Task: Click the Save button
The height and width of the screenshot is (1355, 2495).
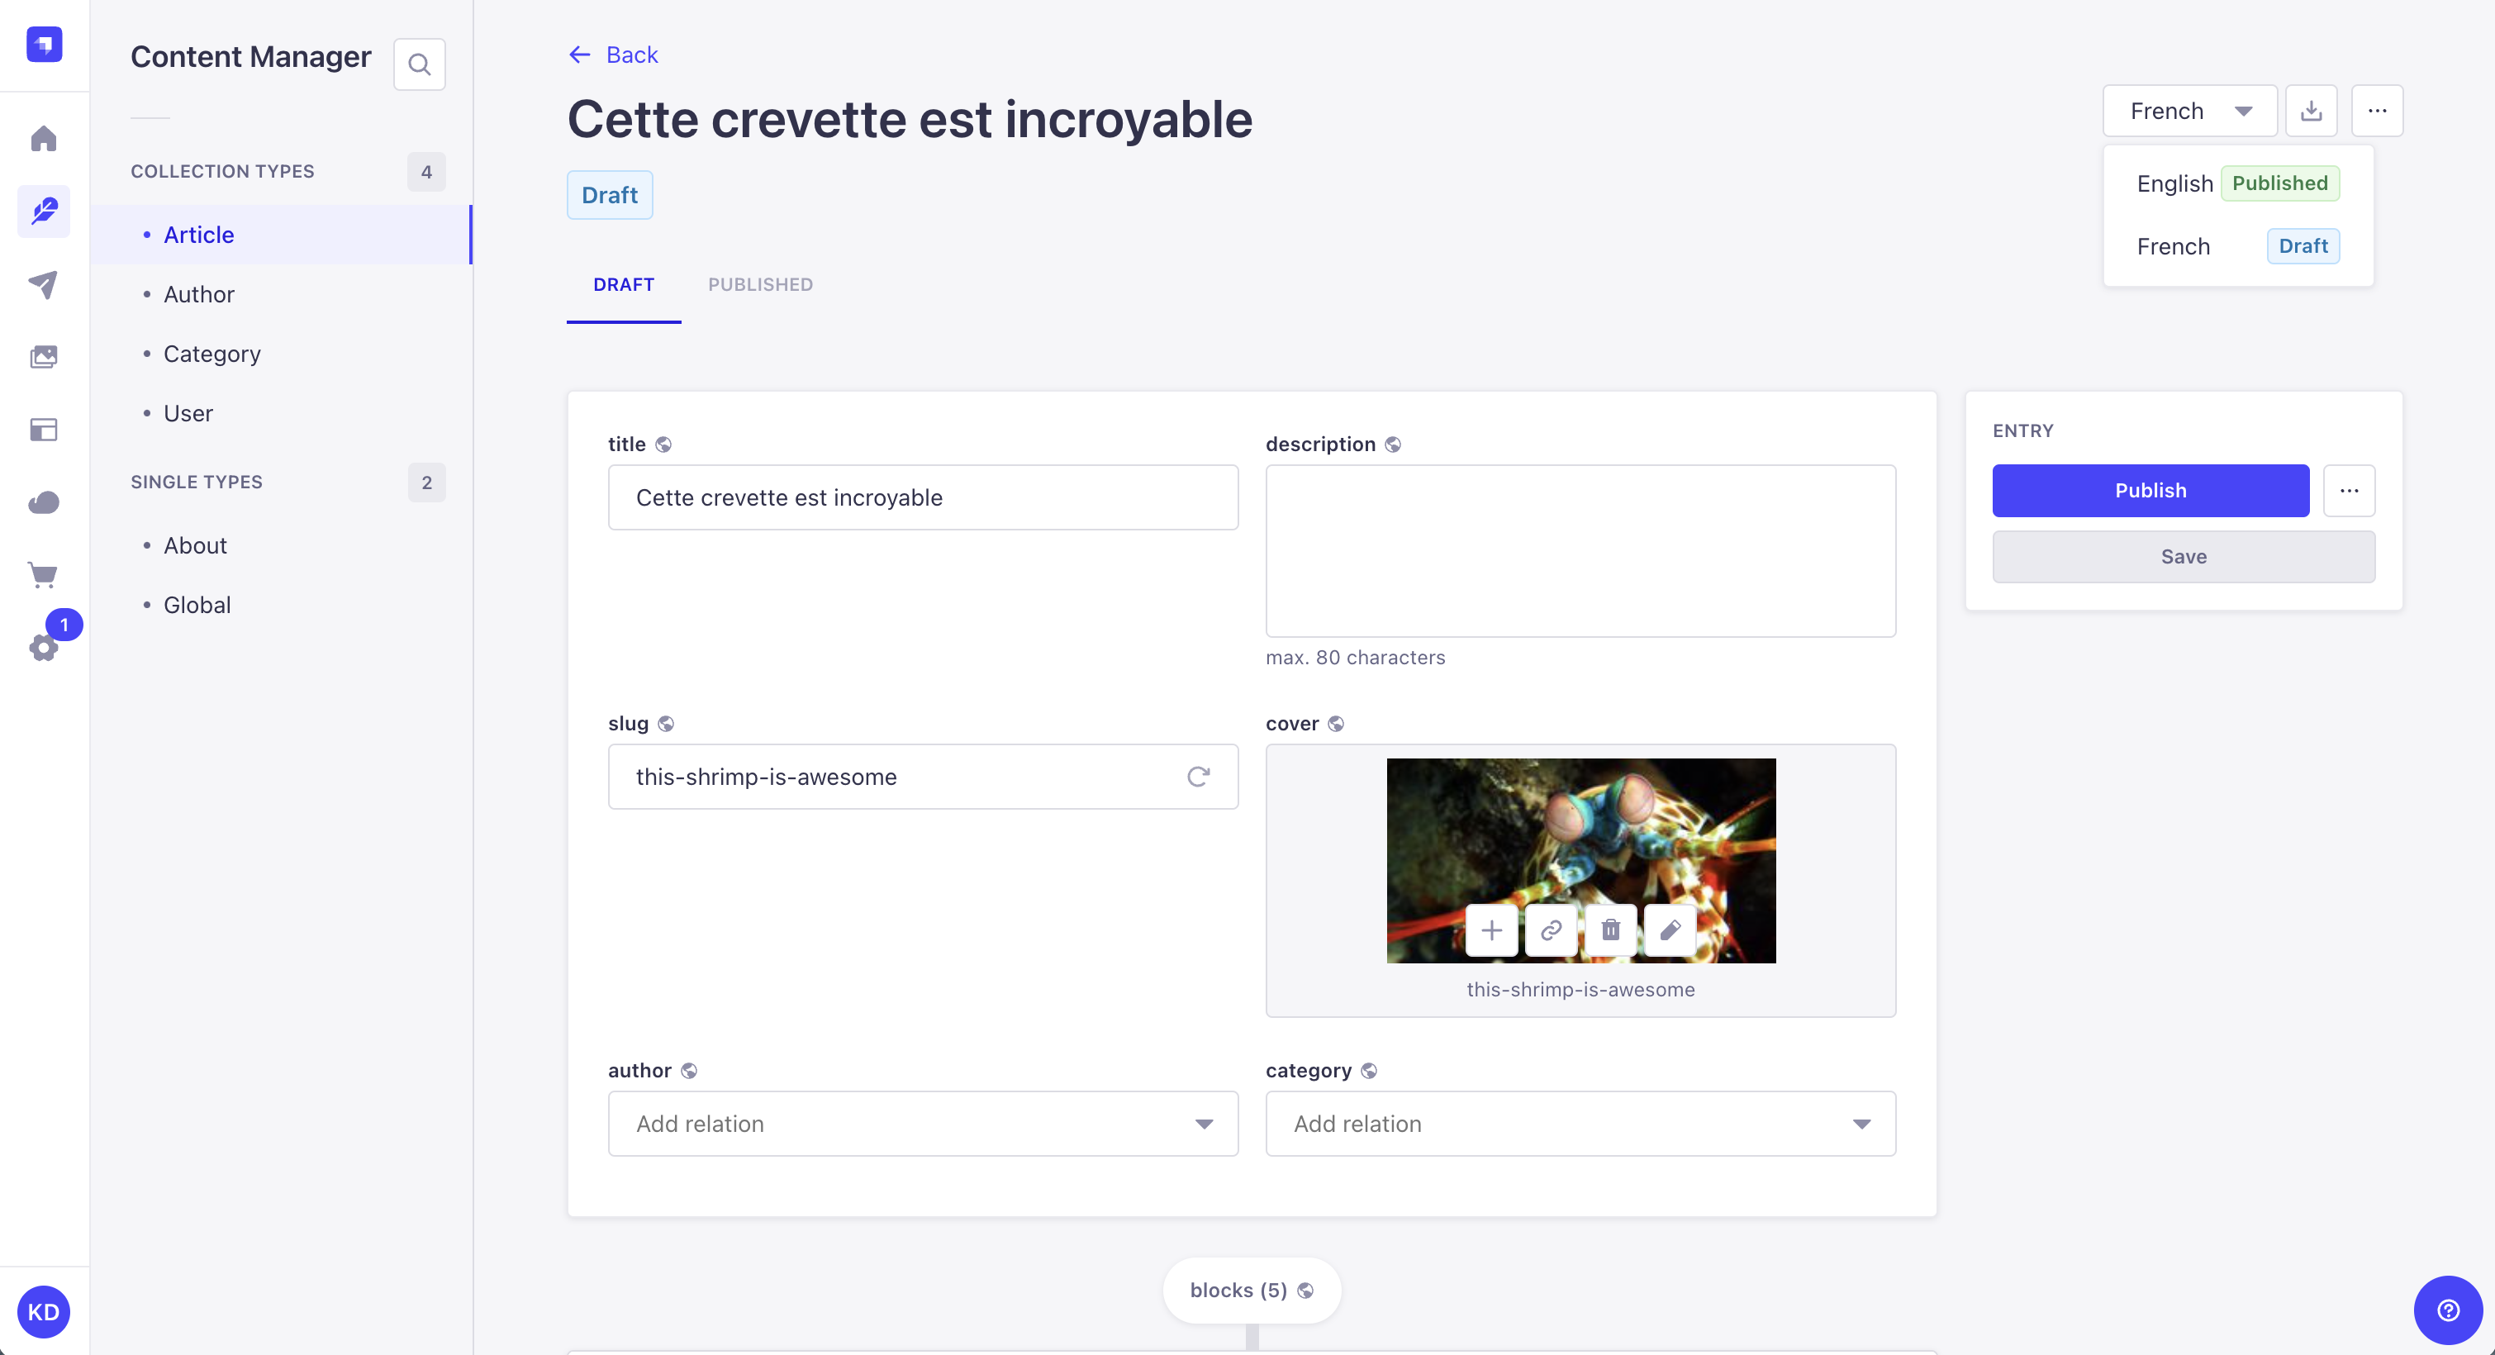Action: point(2183,556)
